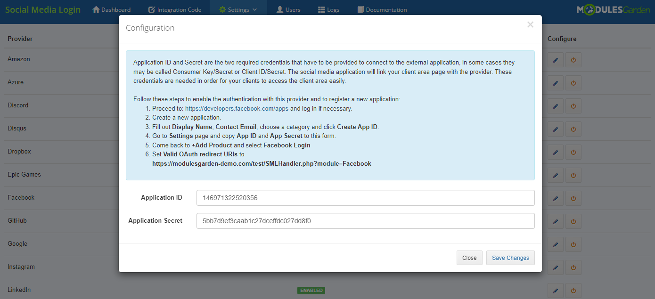This screenshot has width=655, height=299.
Task: Open the edit configuration icon for Google
Action: [x=555, y=244]
